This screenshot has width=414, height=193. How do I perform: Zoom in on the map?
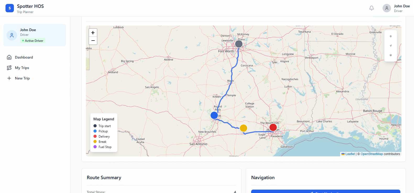[93, 33]
